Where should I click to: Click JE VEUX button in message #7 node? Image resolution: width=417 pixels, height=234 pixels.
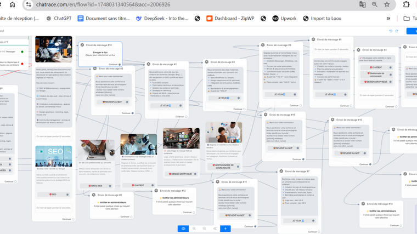300,221
